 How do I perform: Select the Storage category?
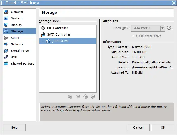[19, 31]
